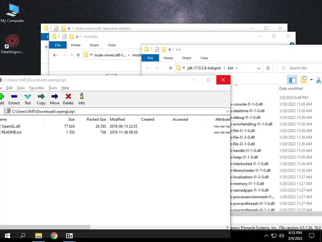Click the new folder icon in modules title bar
Screen dimensions: 322x242
[71, 37]
